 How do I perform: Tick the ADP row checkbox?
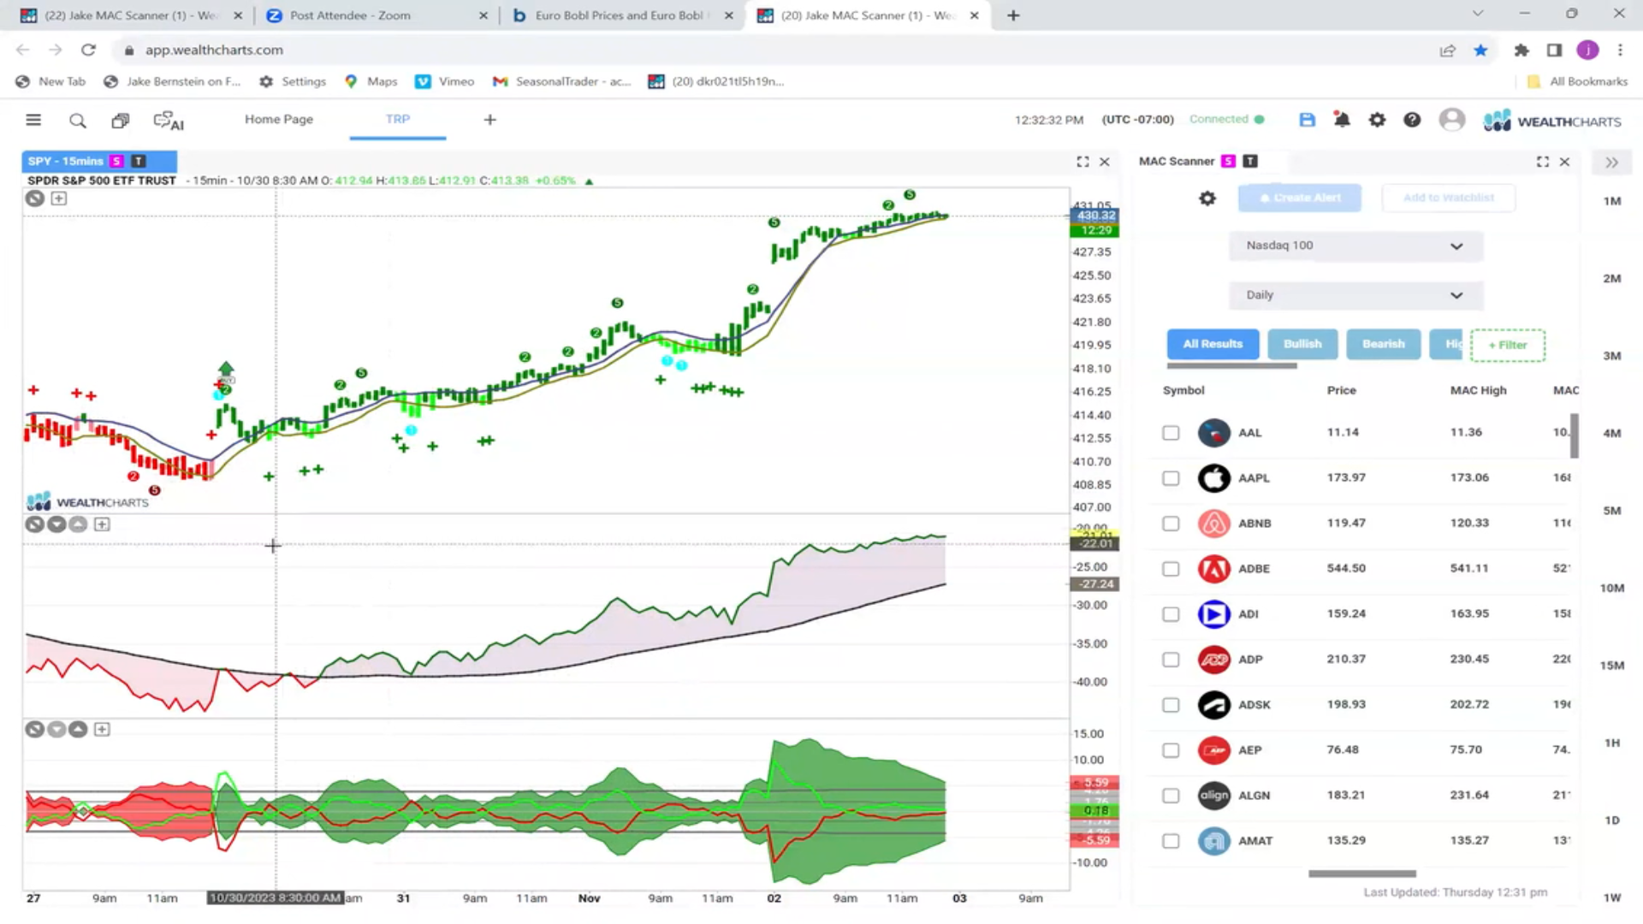(x=1171, y=660)
